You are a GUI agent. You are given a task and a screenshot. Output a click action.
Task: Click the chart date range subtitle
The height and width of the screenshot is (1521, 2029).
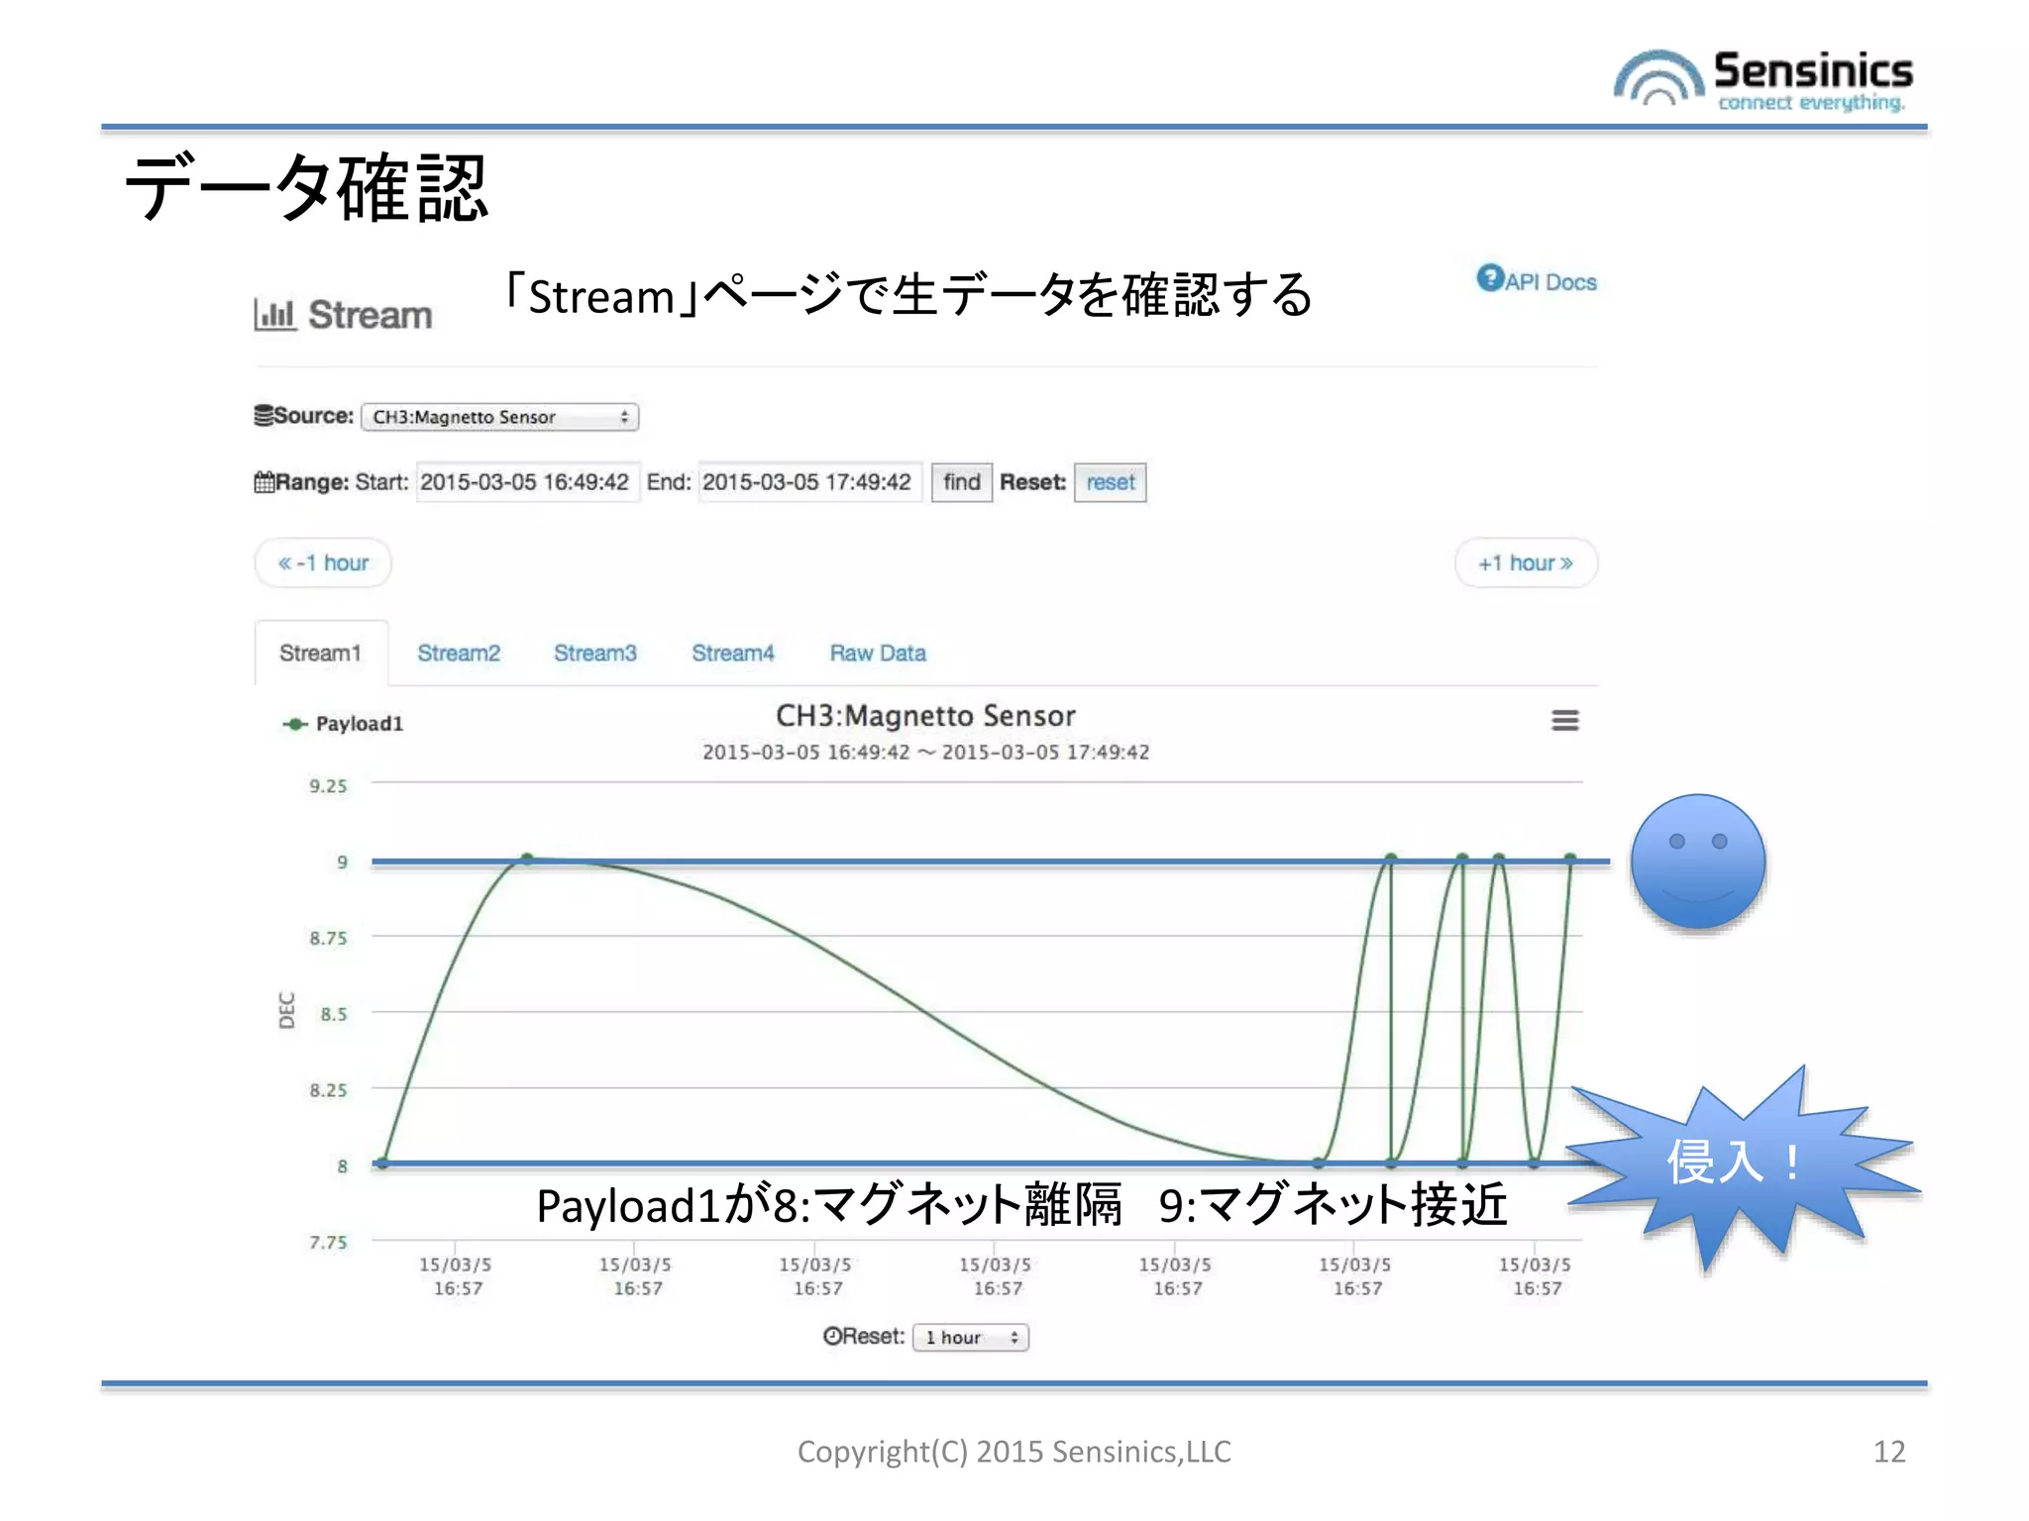point(925,753)
